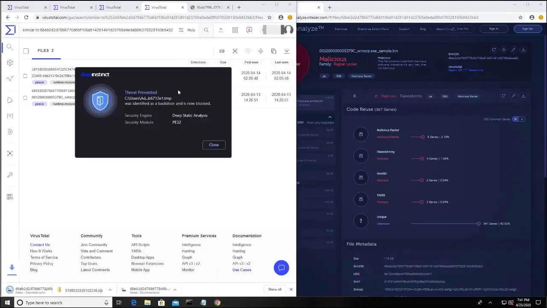The image size is (547, 308).
Task: Click the Unique genes slider handle
Action: (479, 224)
